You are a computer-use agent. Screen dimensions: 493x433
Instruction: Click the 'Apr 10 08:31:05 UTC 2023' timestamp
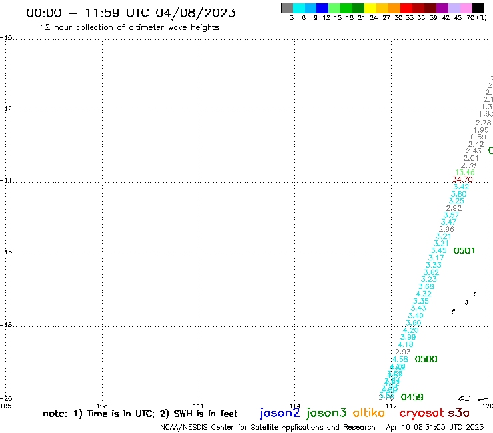tap(435, 427)
